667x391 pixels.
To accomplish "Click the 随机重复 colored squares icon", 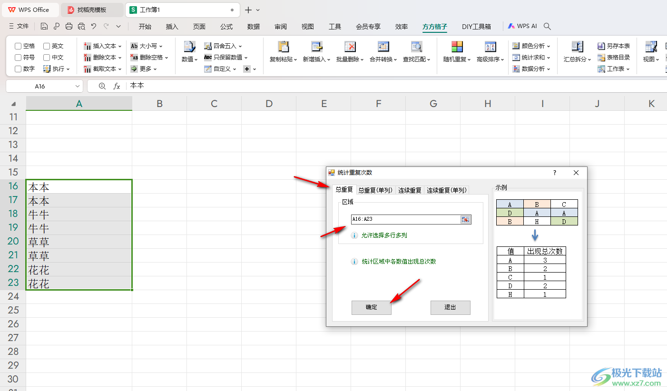I will [457, 47].
